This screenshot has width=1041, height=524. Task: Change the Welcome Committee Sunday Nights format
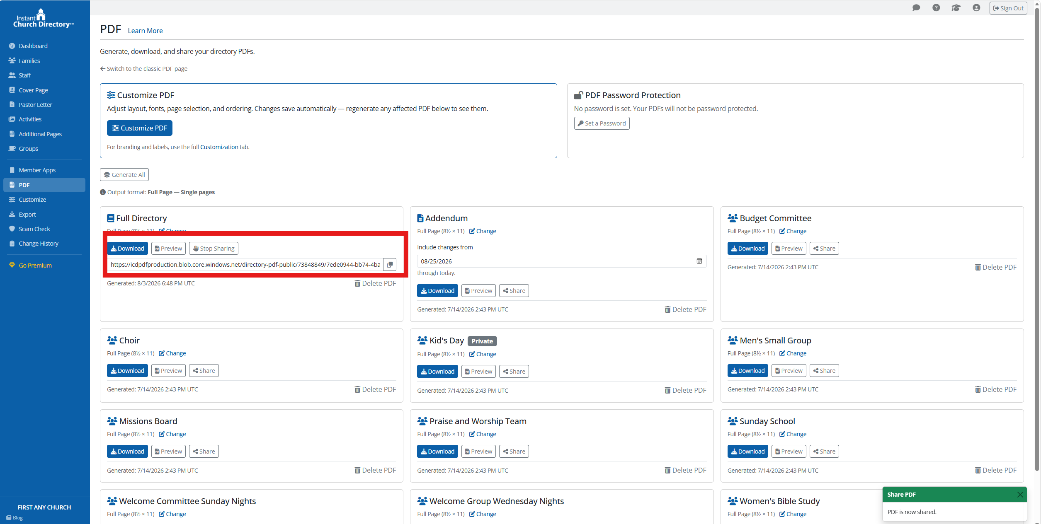(172, 514)
